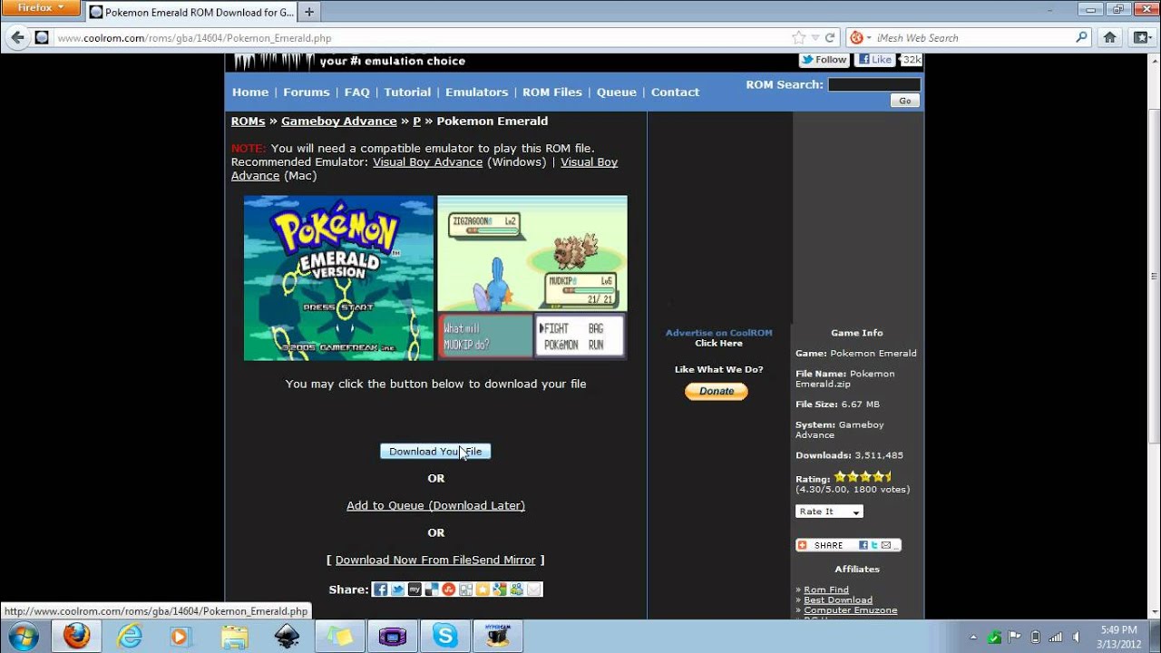Open the bookmarks menu button
The width and height of the screenshot is (1161, 653).
[x=1141, y=38]
